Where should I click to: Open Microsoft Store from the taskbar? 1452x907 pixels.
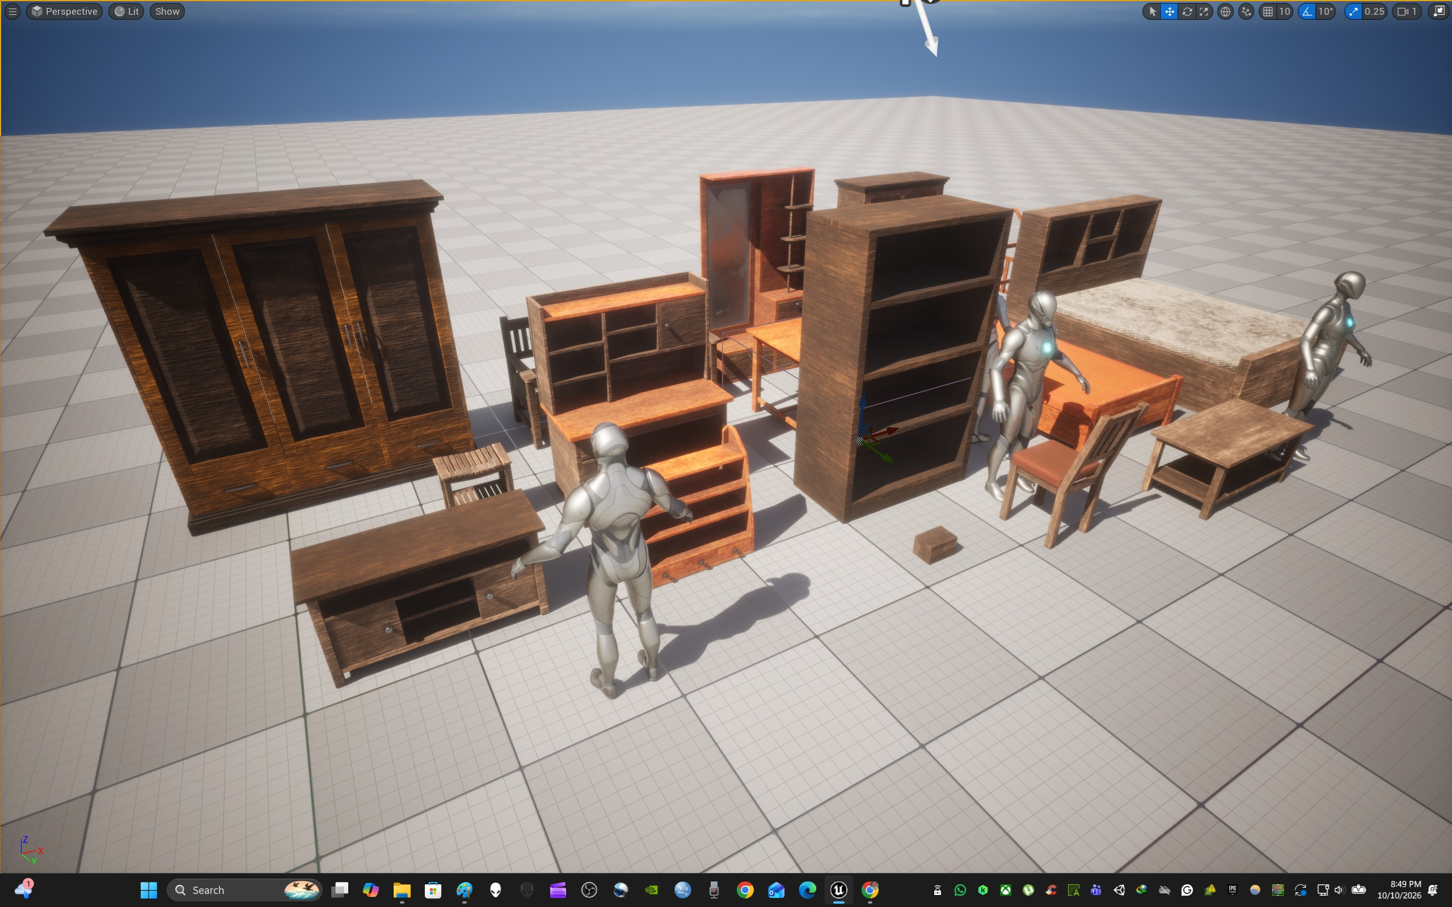tap(433, 889)
